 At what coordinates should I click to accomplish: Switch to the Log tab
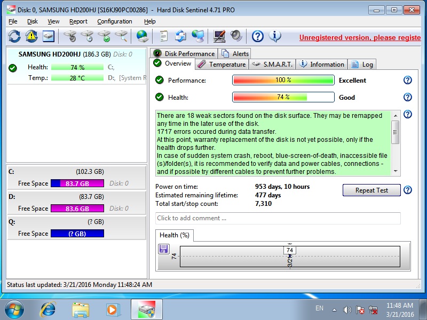pyautogui.click(x=362, y=64)
